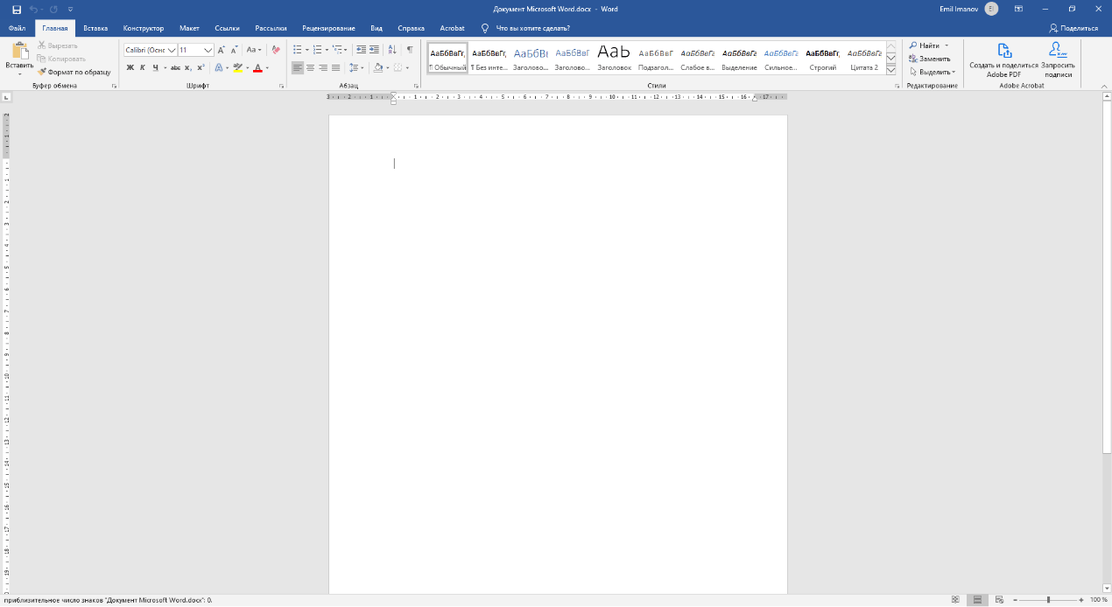1112x607 pixels.
Task: Click the Clear All Formatting eraser icon
Action: pyautogui.click(x=276, y=50)
